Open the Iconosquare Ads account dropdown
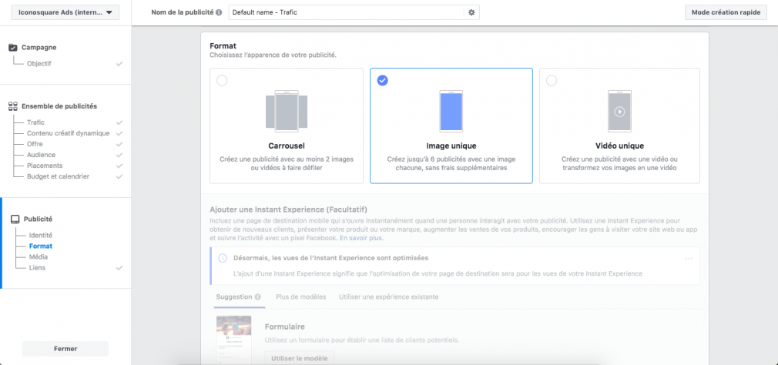This screenshot has width=778, height=365. (65, 12)
